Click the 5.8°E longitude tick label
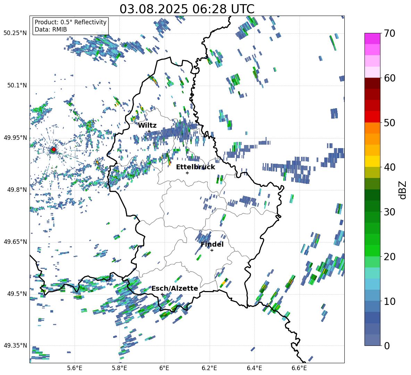411x375 pixels. tap(119, 368)
